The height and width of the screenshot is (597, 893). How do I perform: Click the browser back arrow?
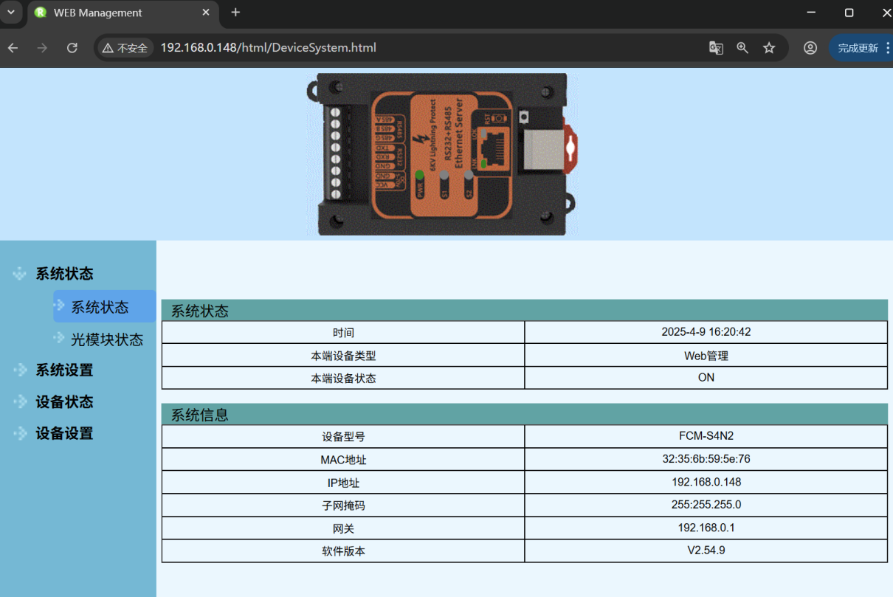13,48
